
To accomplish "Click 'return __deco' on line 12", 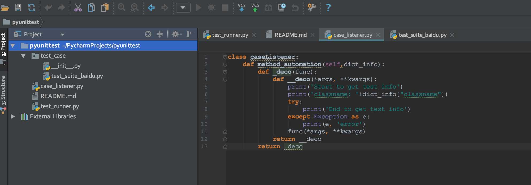I will 297,139.
